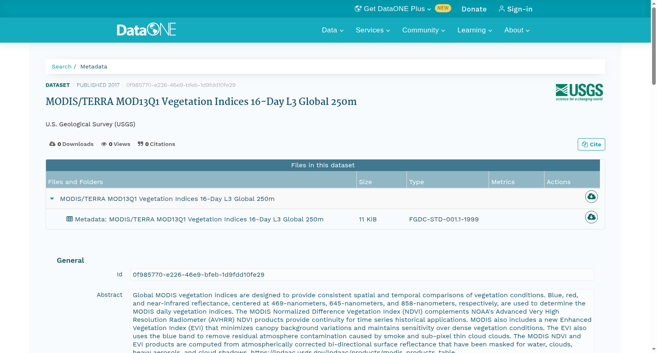Viewport: 657px width, 353px height.
Task: Open the DataONE logo home link
Action: pos(146,30)
